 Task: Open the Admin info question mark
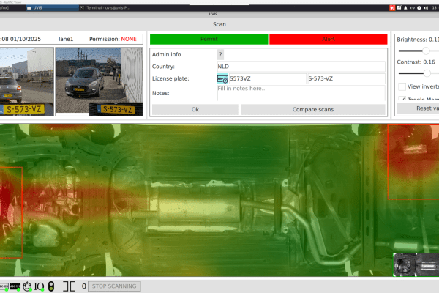click(220, 54)
